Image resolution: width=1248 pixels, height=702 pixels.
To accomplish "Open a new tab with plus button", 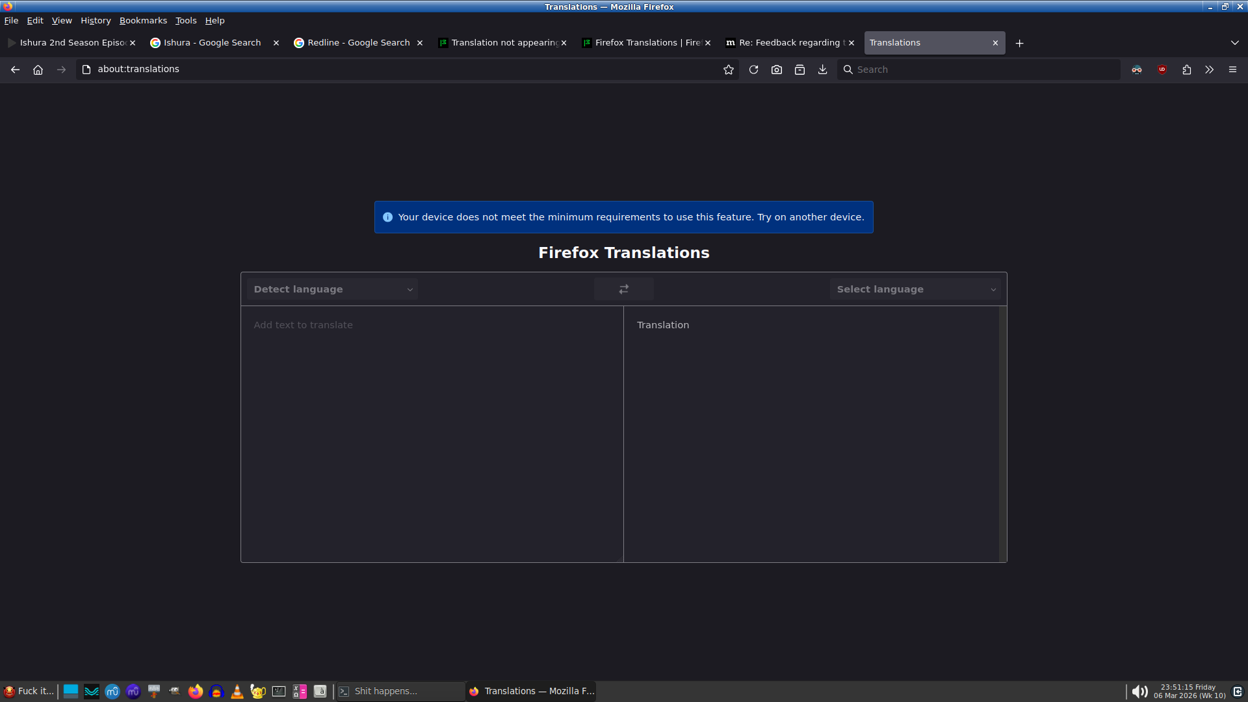I will coord(1019,43).
